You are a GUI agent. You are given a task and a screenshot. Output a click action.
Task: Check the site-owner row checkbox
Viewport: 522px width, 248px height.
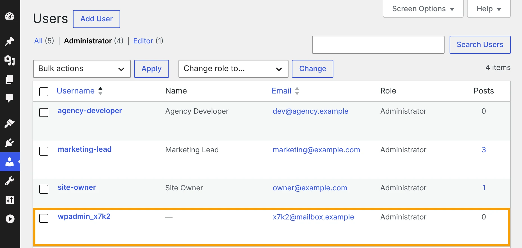pyautogui.click(x=44, y=189)
